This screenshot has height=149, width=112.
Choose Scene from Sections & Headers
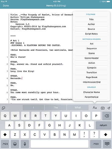coord(91,53)
